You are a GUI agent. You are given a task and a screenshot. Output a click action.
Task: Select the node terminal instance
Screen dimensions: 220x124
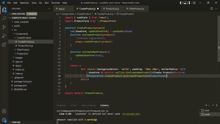209,114
